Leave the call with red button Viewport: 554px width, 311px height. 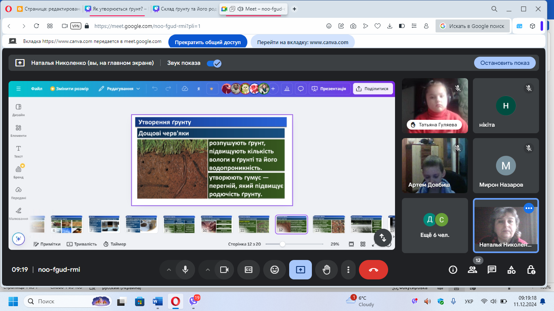[374, 270]
